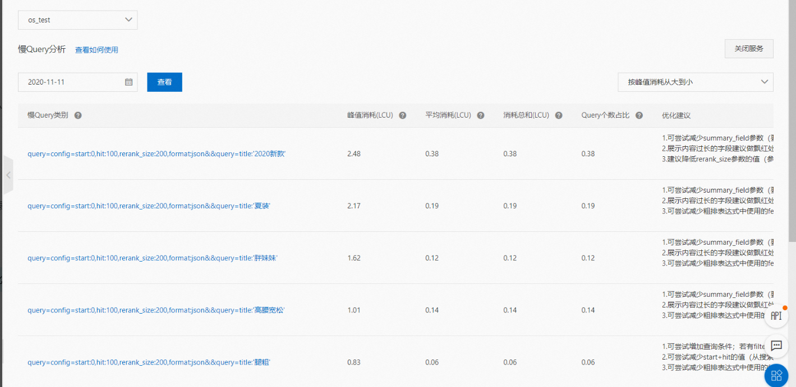796x387 pixels.
Task: Click the help icon next to 慢Query类别
Action: coord(78,115)
